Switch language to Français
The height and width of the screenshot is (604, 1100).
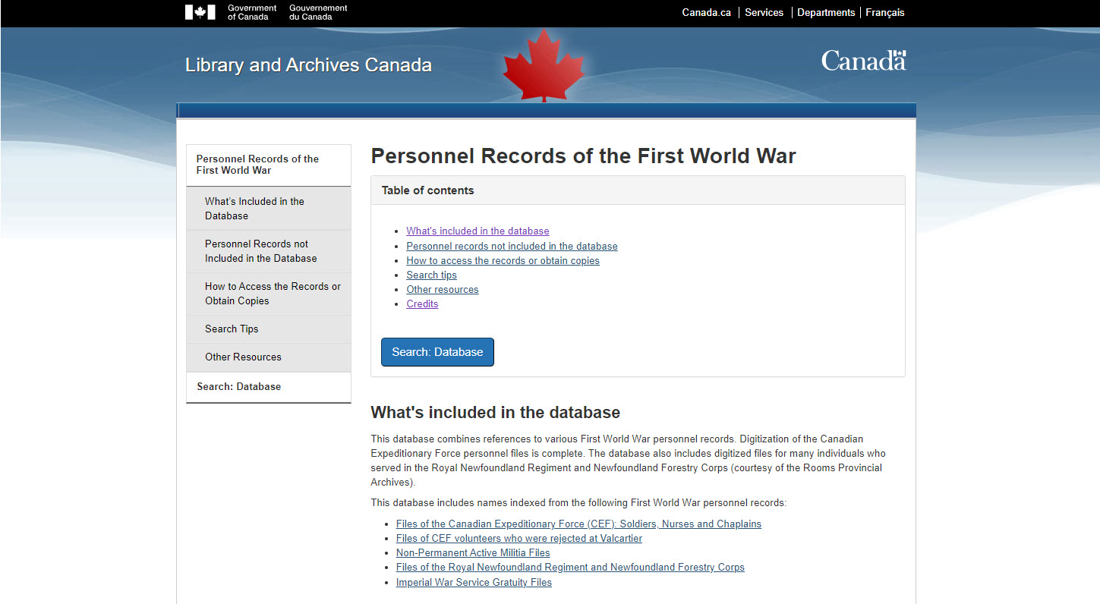pyautogui.click(x=884, y=13)
